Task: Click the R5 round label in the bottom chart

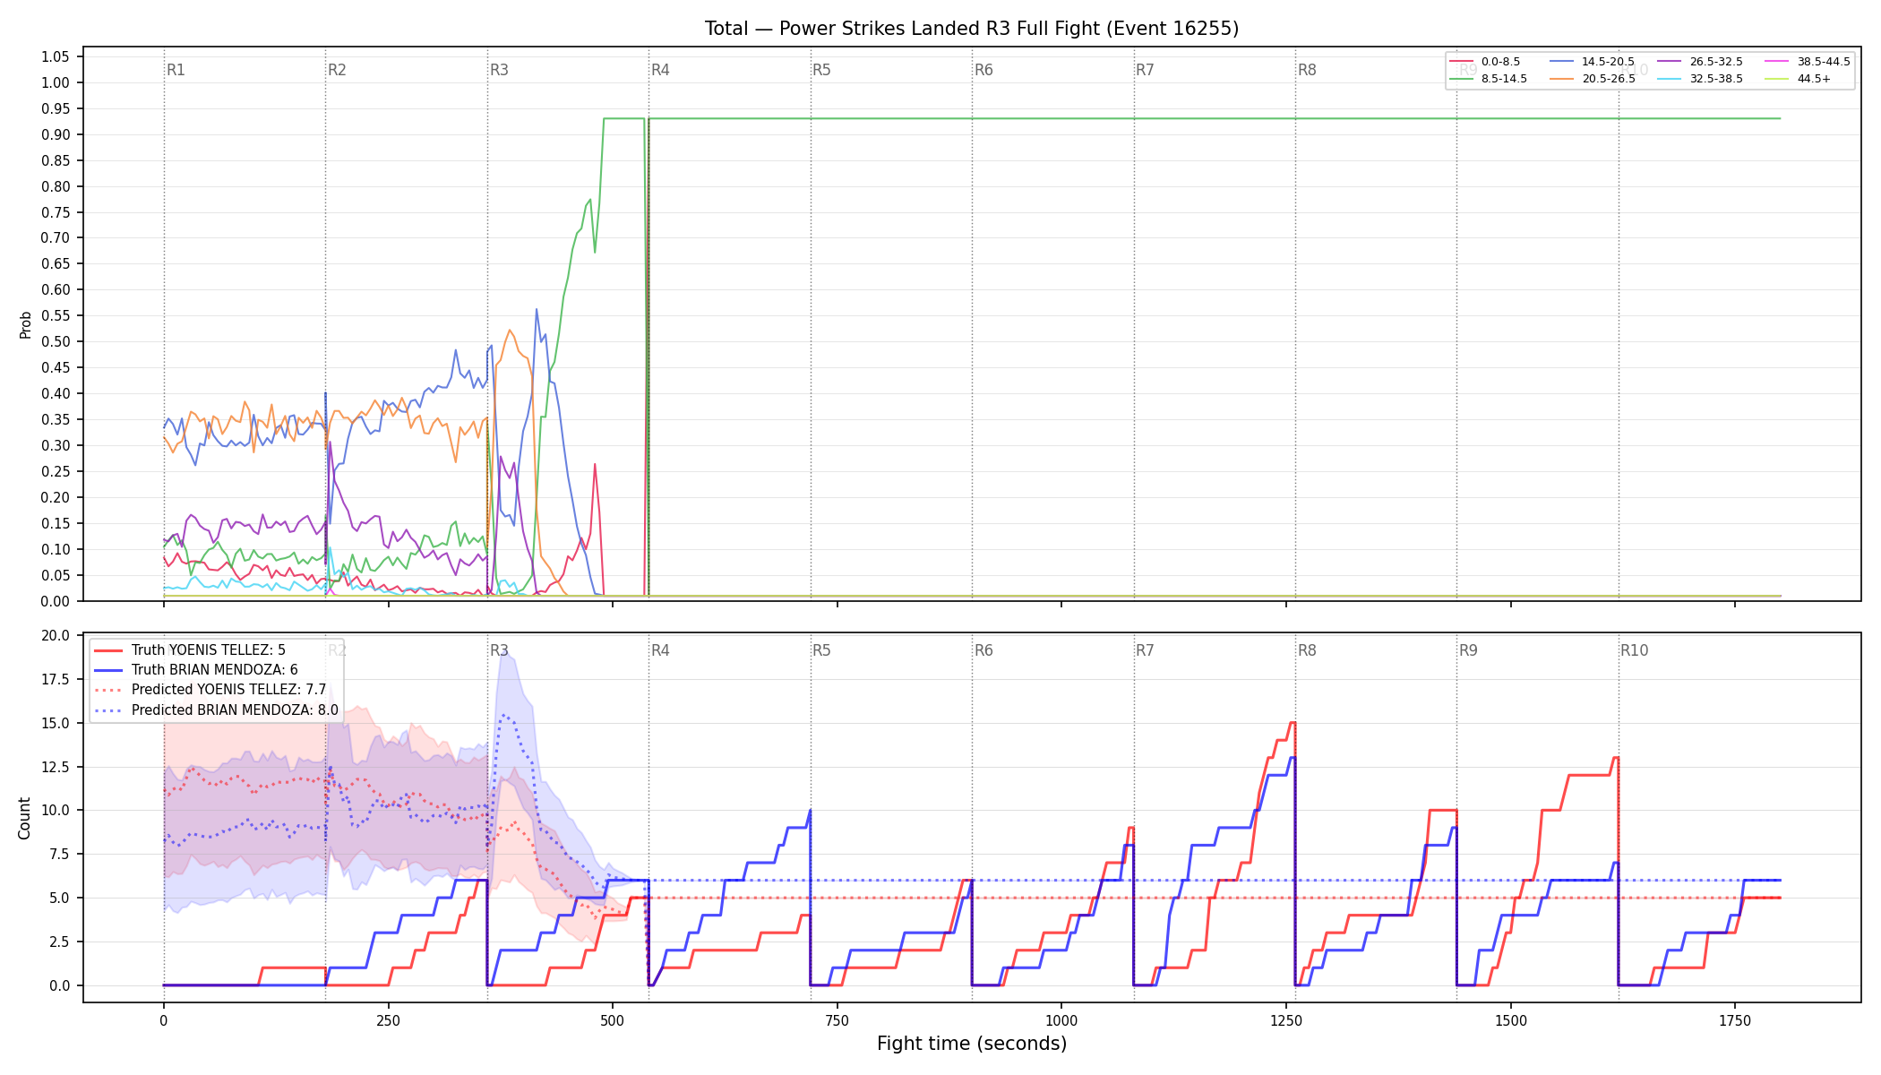Action: 821,650
